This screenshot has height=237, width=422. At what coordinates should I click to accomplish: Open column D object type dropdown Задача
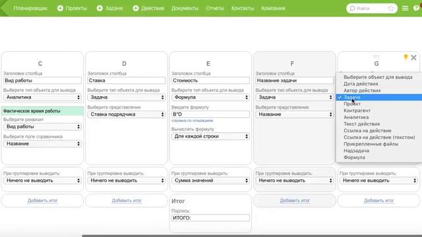point(126,97)
